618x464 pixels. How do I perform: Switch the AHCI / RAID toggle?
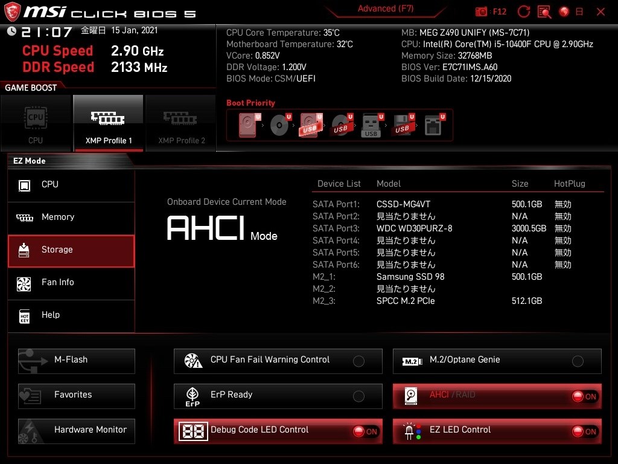point(584,396)
